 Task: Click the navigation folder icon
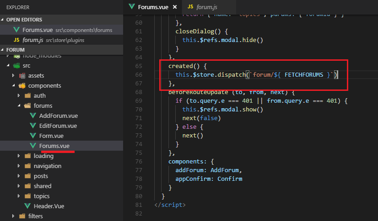tap(28, 166)
